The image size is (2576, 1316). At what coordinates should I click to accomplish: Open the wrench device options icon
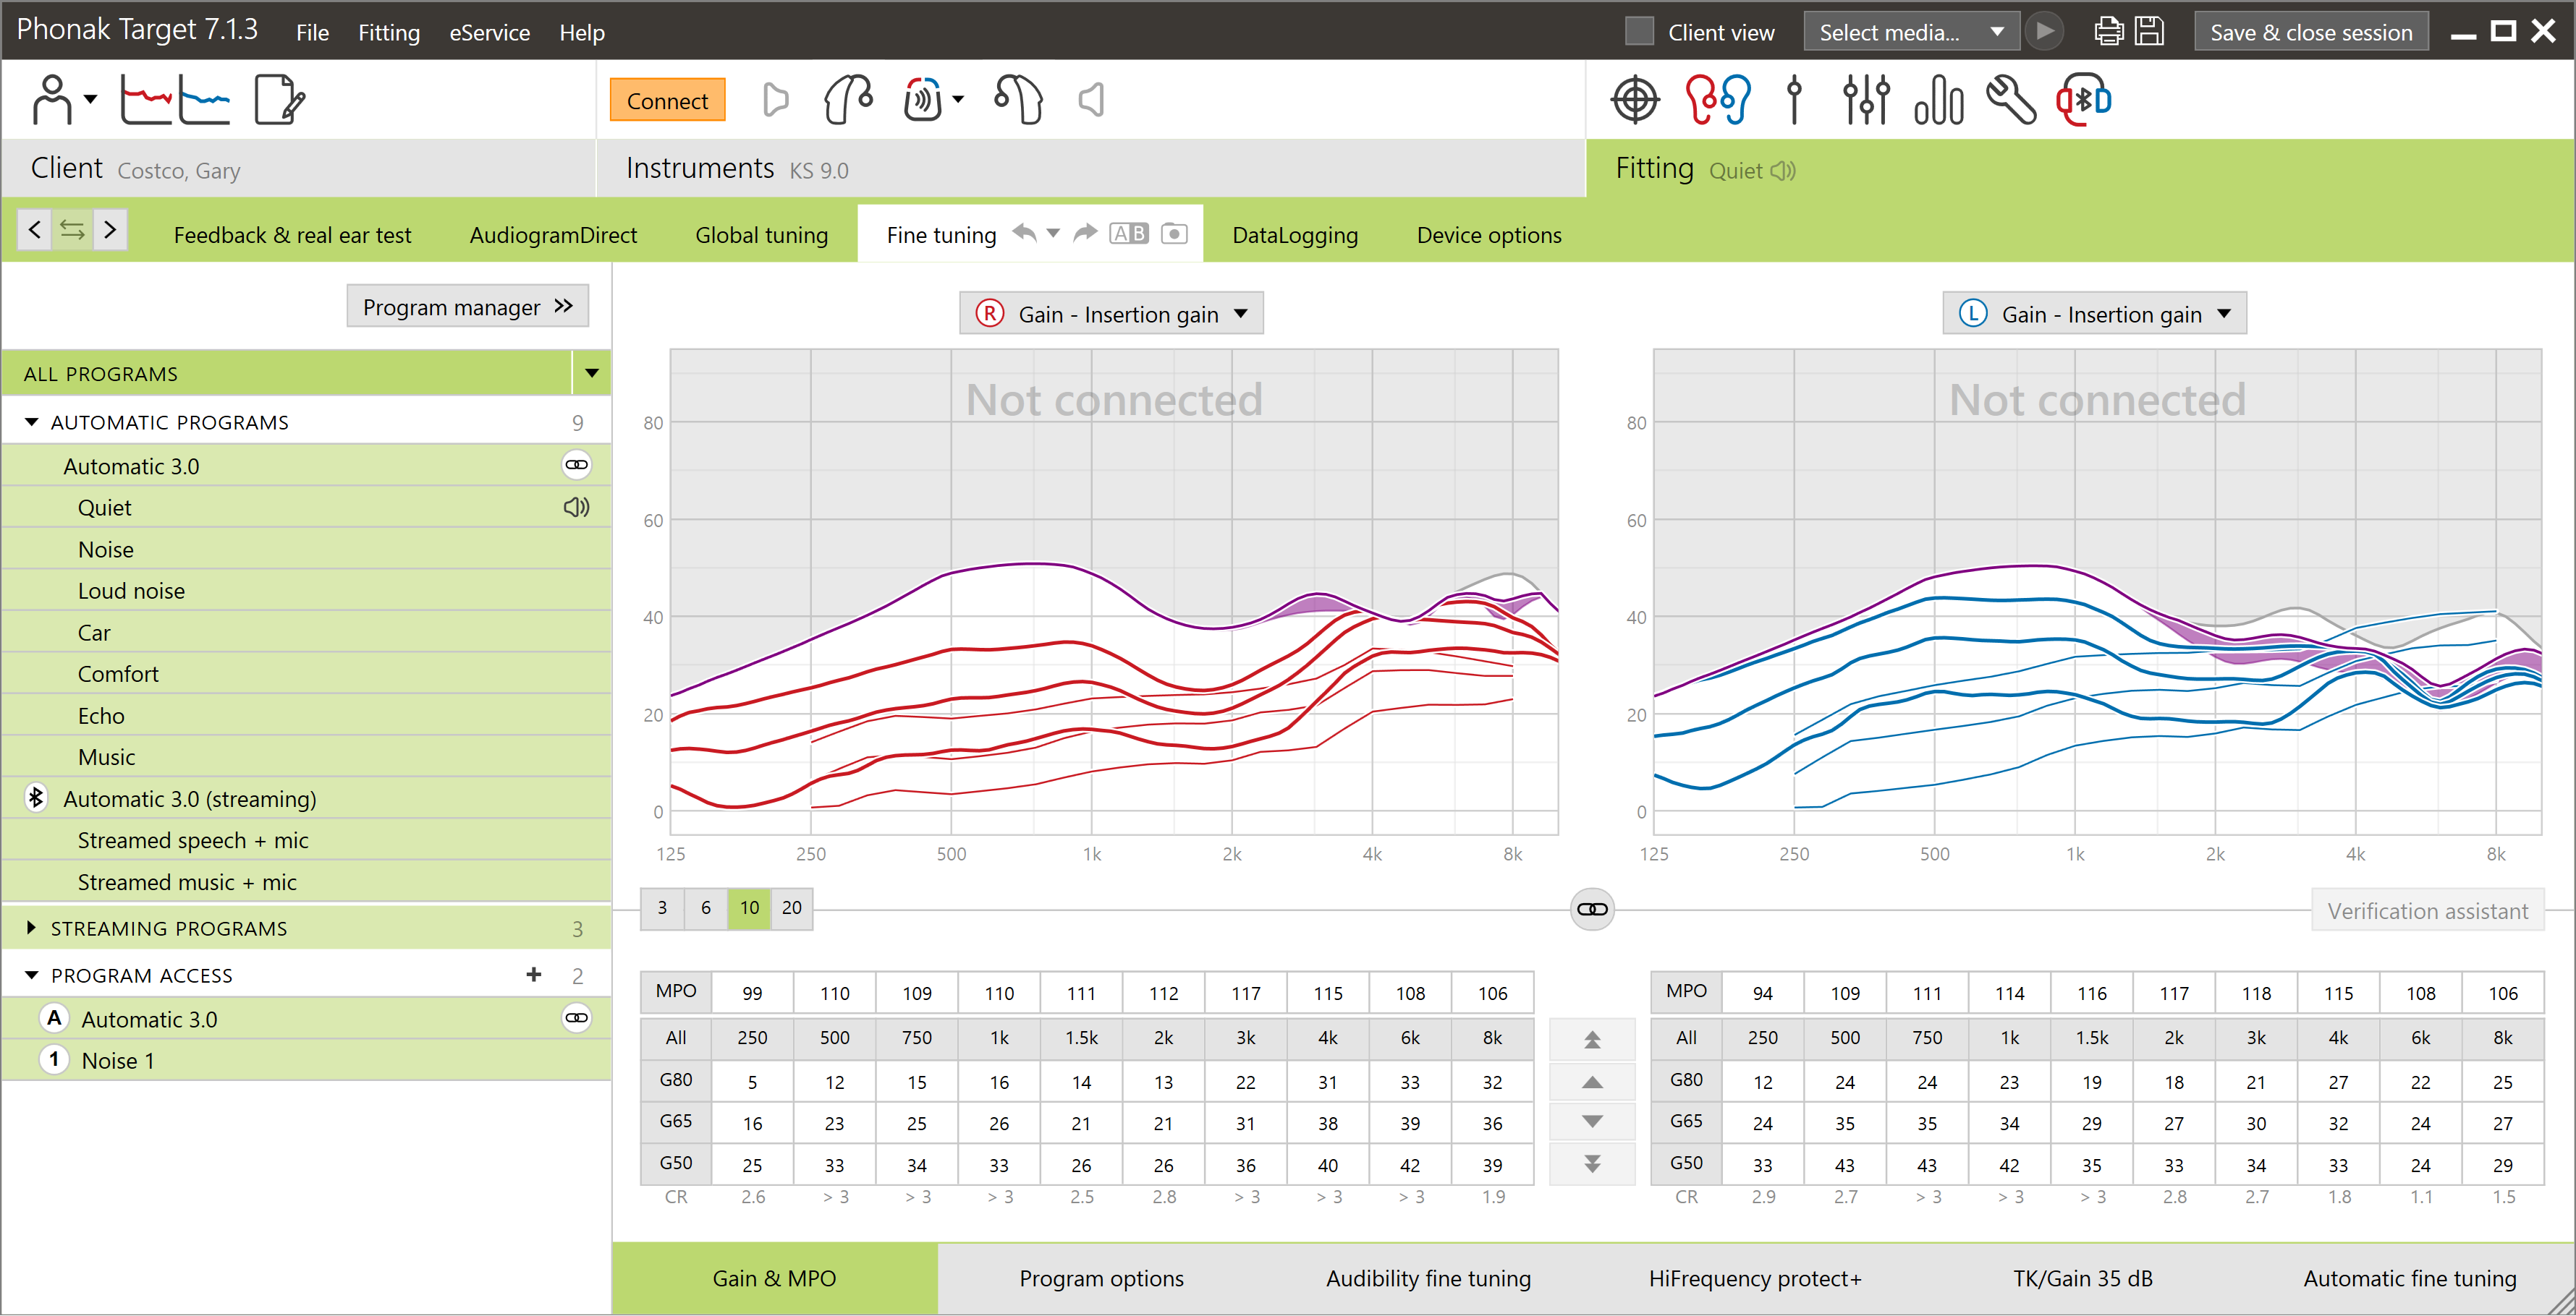click(2011, 100)
